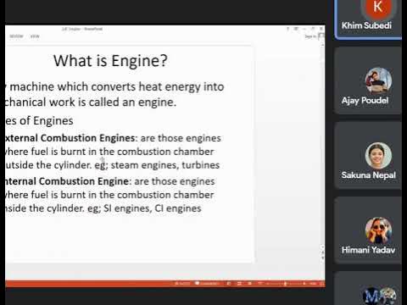Image resolution: width=407 pixels, height=305 pixels.
Task: Toggle Comments pane in status bar
Action: coord(208,283)
